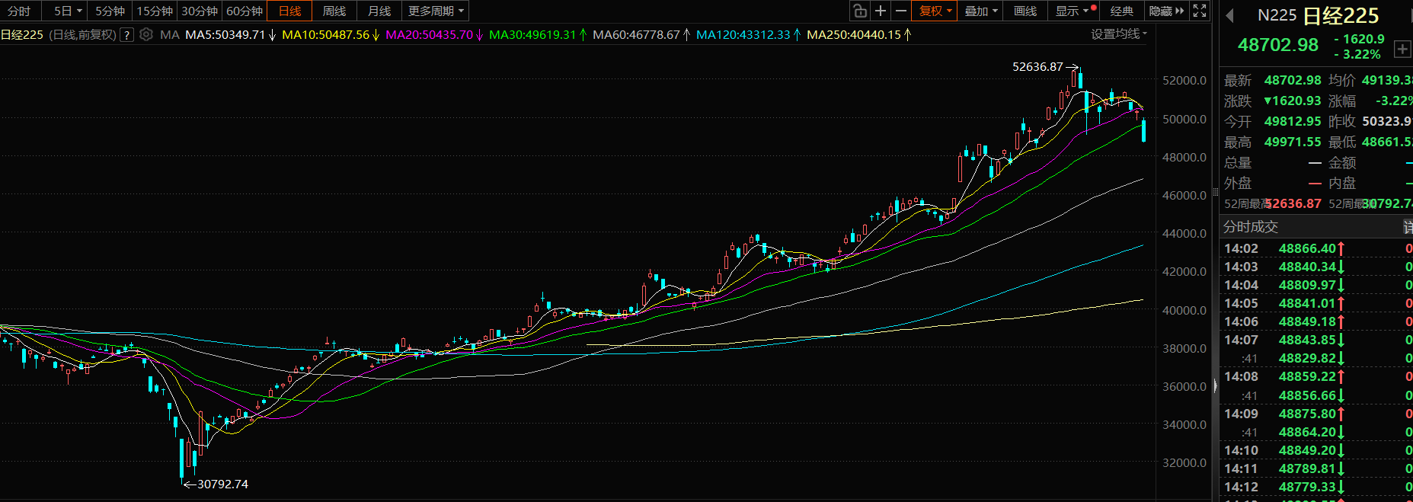Switch to 周线 weekly chart tab
The height and width of the screenshot is (502, 1413).
pos(334,11)
